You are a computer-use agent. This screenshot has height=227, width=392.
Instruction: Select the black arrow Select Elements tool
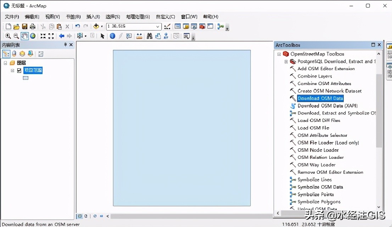point(102,36)
